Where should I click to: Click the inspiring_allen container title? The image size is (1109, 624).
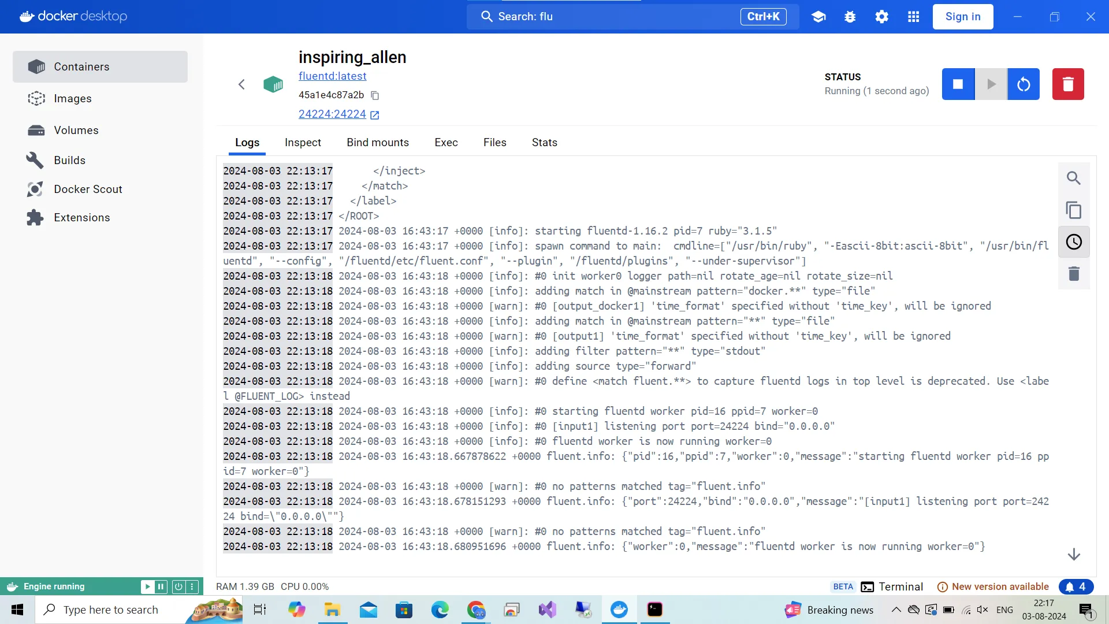click(x=352, y=57)
